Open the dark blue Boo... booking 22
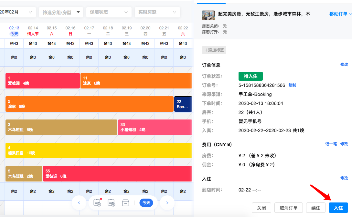This screenshot has height=217, width=352. pyautogui.click(x=183, y=104)
